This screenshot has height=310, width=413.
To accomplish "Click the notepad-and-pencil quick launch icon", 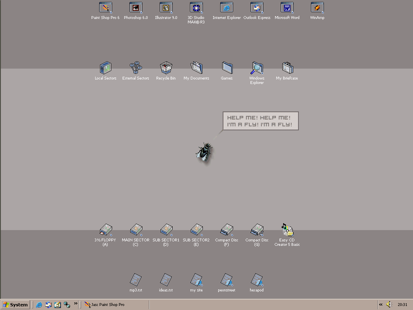I will click(x=58, y=305).
